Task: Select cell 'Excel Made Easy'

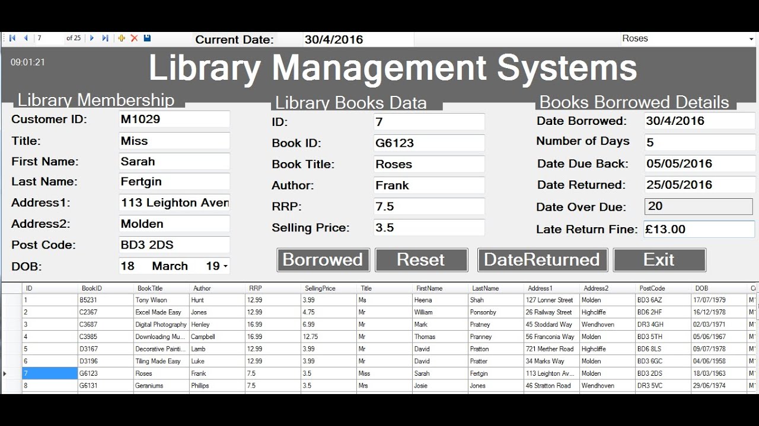Action: [161, 312]
